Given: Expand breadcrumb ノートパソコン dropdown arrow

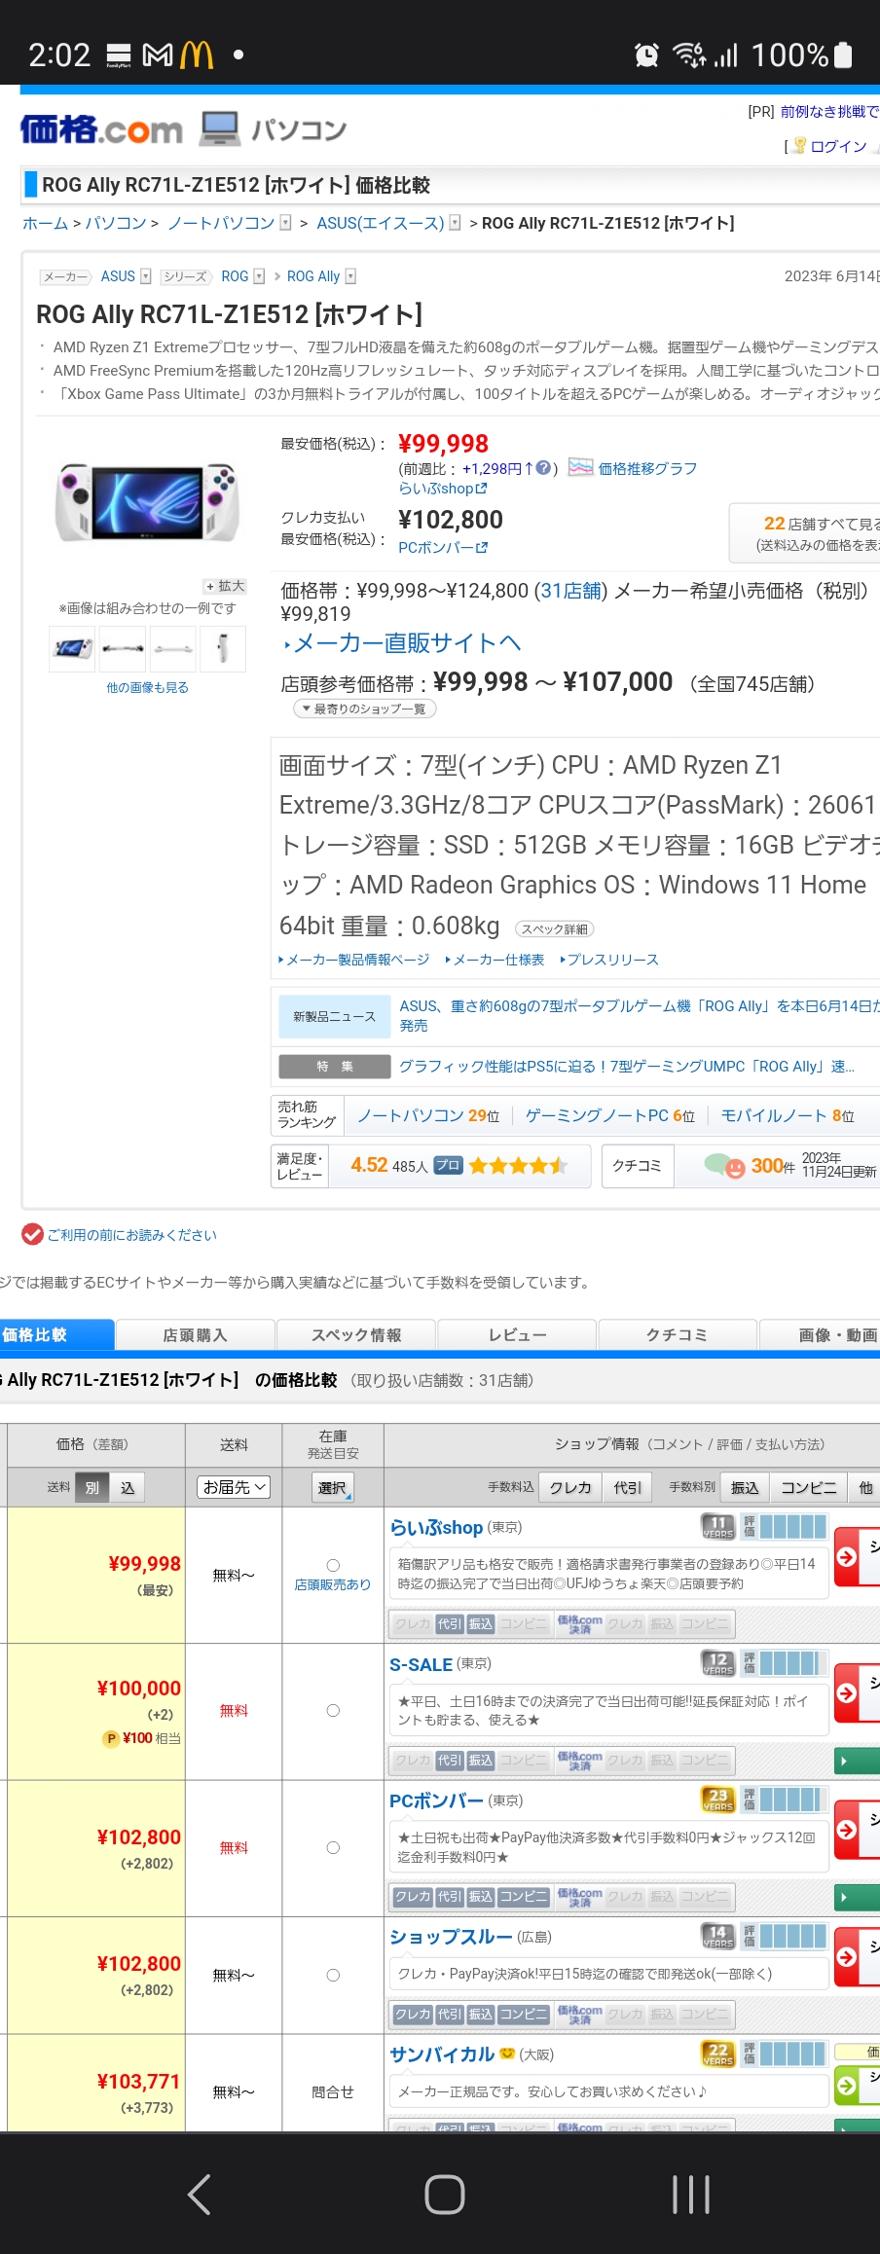Looking at the screenshot, I should (x=285, y=223).
